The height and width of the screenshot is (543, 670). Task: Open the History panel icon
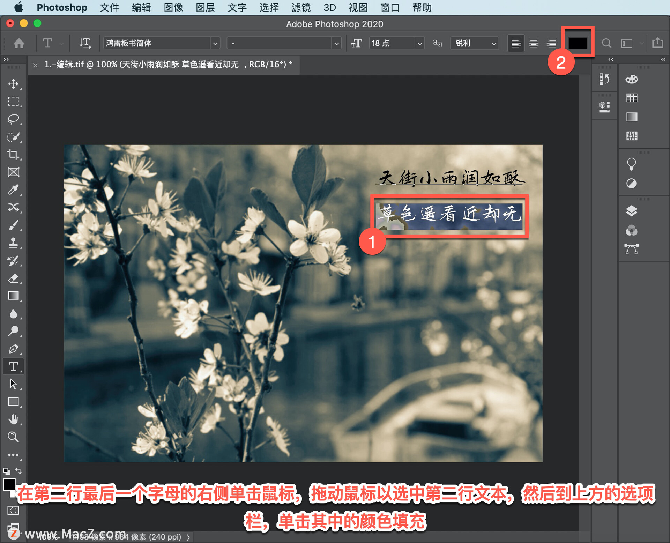coord(604,79)
